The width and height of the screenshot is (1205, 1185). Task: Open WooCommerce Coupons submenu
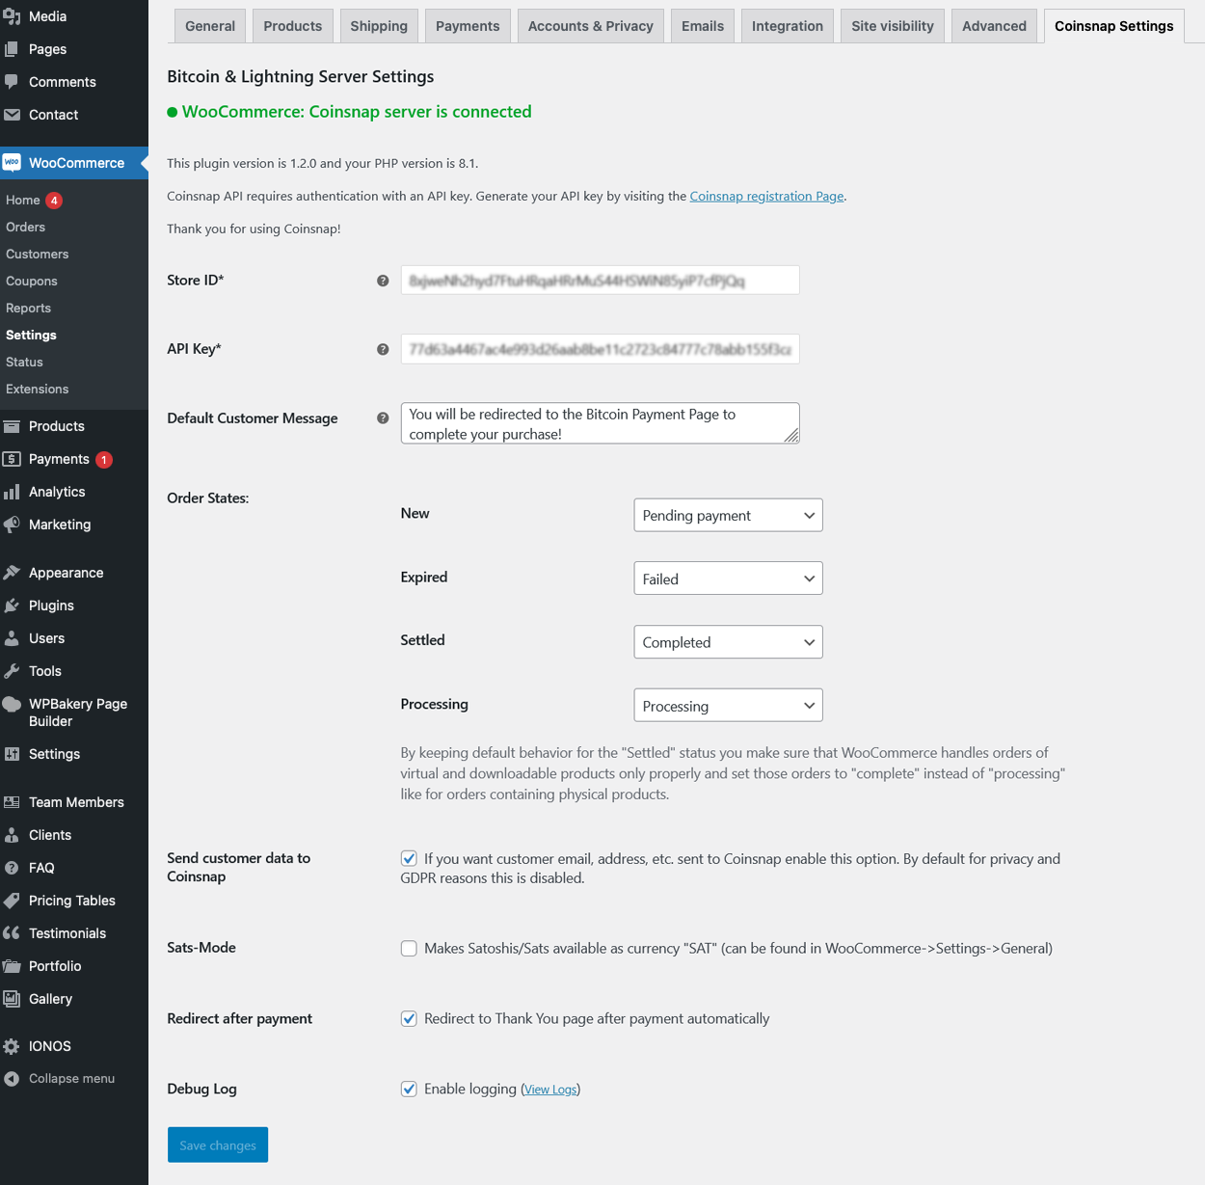[x=32, y=282]
